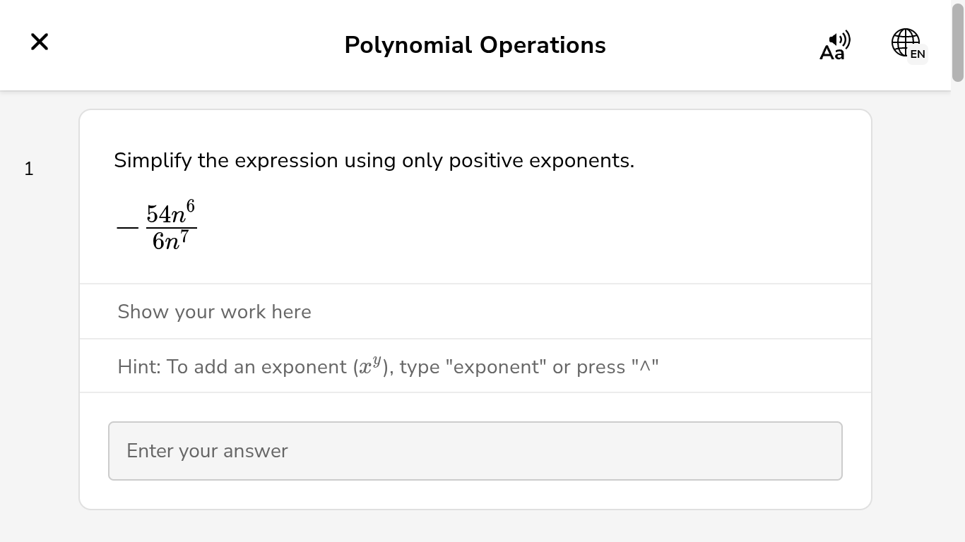Click the denominator 6n^7 of the fraction
965x542 pixels.
[170, 241]
